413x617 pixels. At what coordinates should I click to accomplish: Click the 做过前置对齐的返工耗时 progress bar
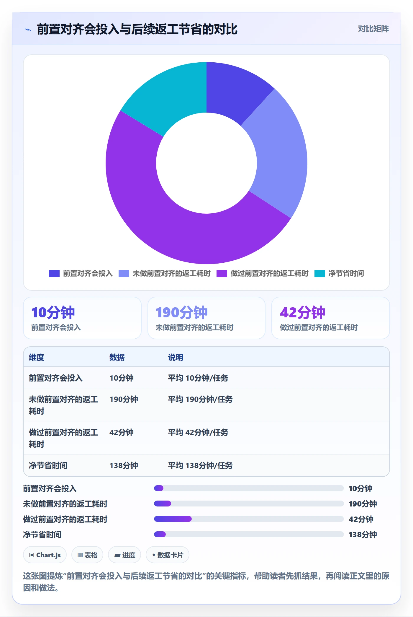[x=249, y=519]
